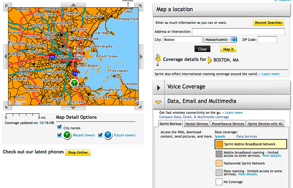Show Data coverage Speeds view

pyautogui.click(x=220, y=136)
